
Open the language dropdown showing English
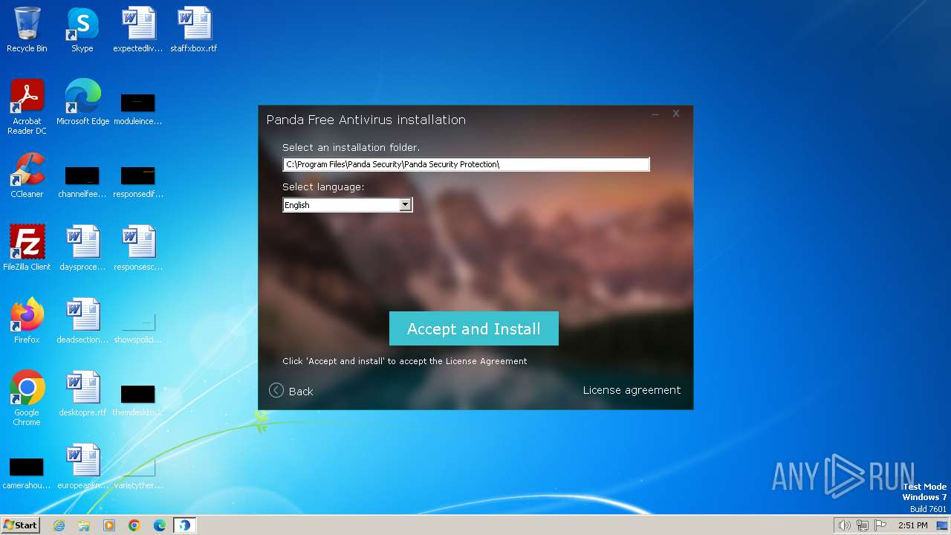coord(347,205)
